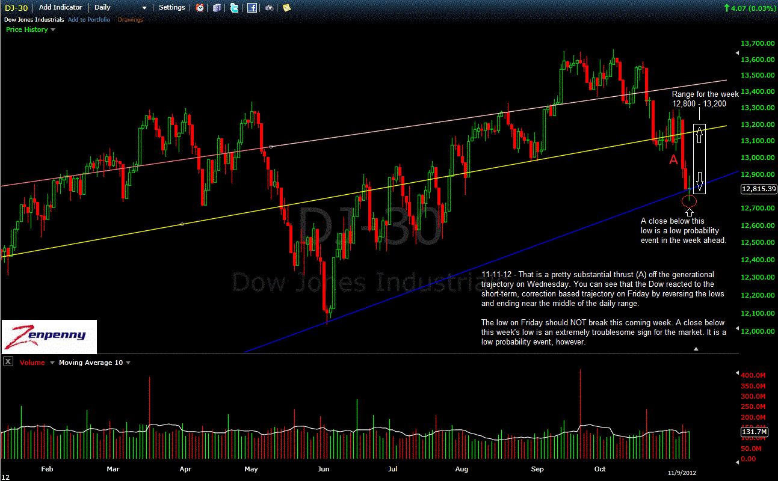Click the Price History label
Viewport: 778px width, 481px height.
(x=27, y=29)
